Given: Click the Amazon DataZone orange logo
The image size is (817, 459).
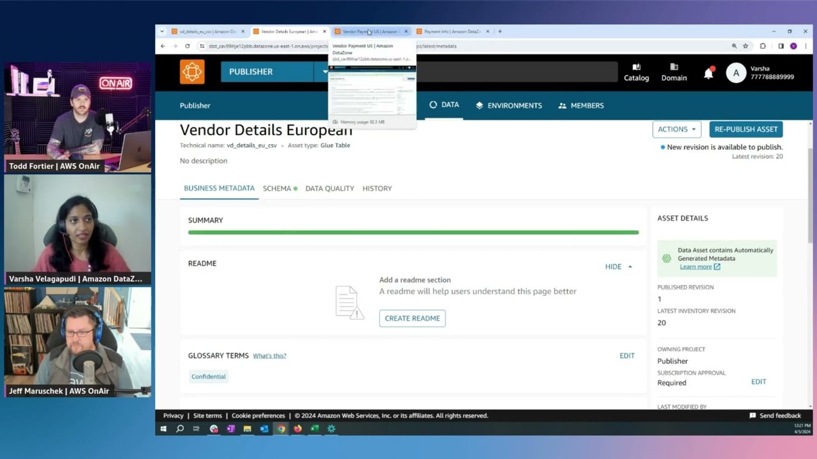Looking at the screenshot, I should tap(192, 72).
